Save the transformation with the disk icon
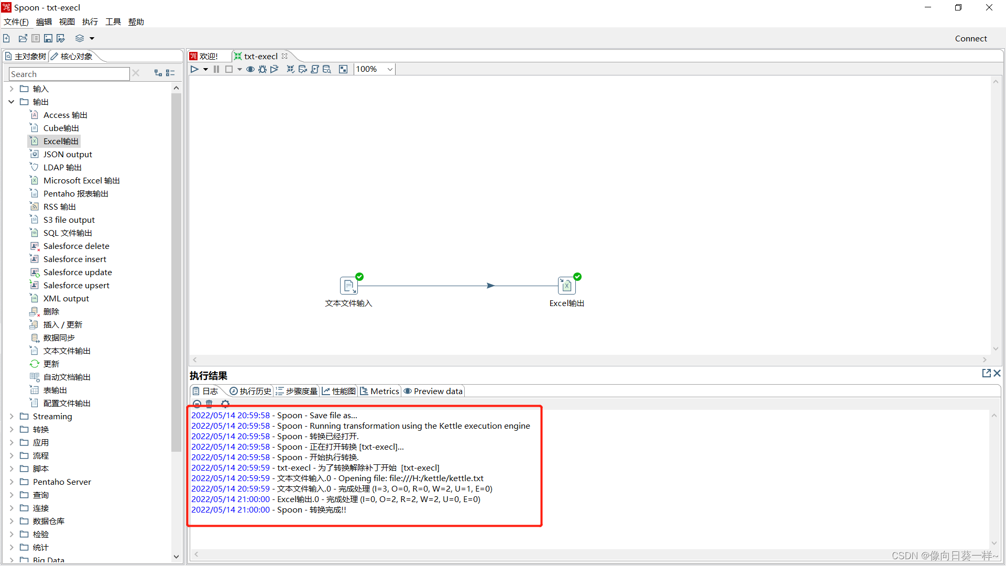The width and height of the screenshot is (1006, 566). point(48,38)
